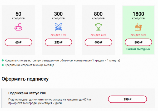Viewport: 158px width, 111px height.
Task: Buy 300 credits for 250 ₽
Action: [x=58, y=42]
